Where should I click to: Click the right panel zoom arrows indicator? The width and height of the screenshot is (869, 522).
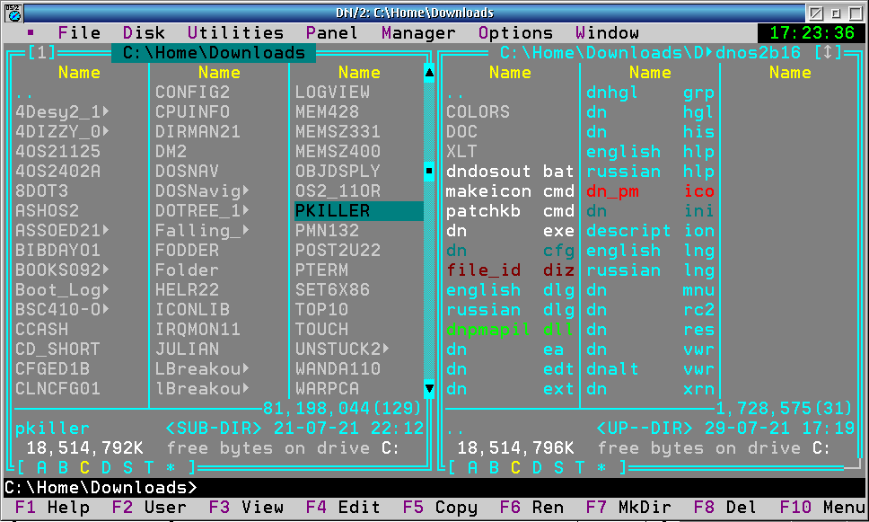point(832,53)
